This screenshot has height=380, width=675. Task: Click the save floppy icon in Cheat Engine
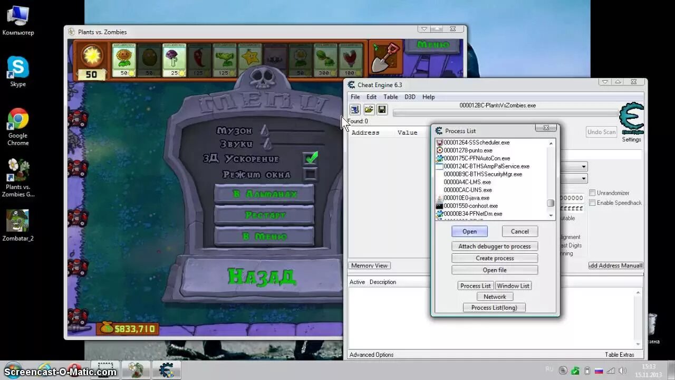[x=382, y=110]
